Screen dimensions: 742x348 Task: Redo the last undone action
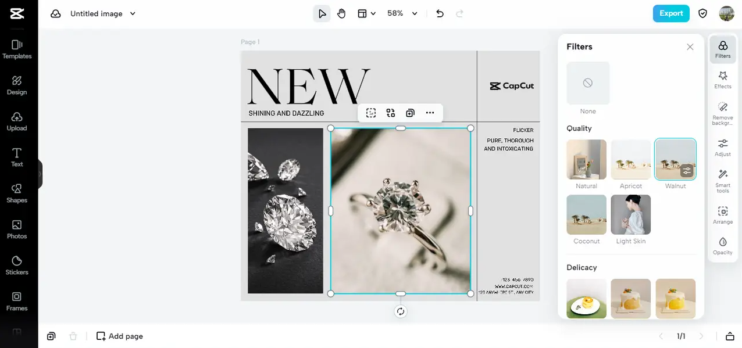[459, 13]
